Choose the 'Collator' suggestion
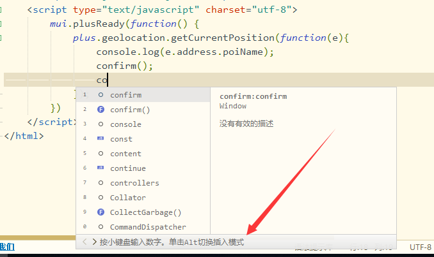434x257 pixels. (x=143, y=198)
